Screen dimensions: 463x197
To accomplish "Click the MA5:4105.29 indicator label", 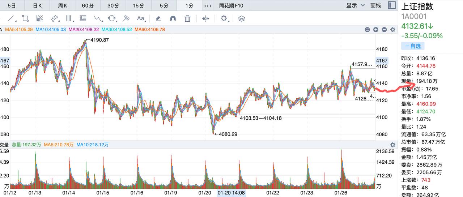I will (19, 30).
